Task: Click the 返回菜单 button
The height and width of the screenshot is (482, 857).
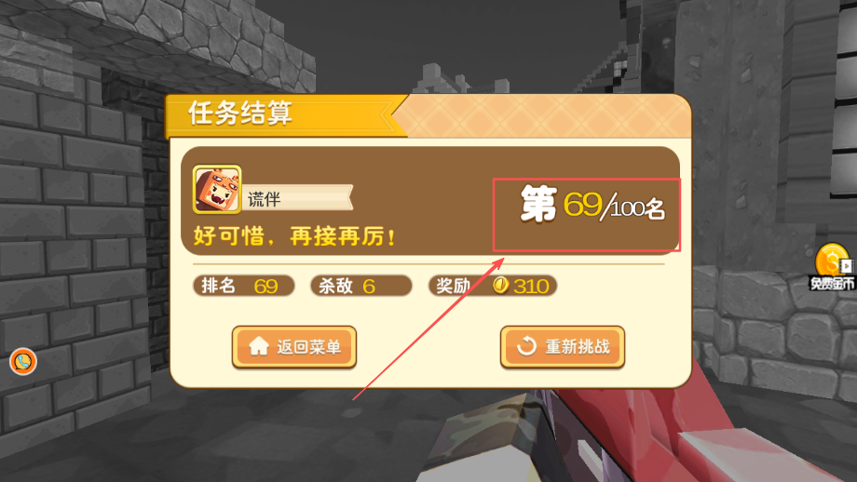Action: coord(294,347)
